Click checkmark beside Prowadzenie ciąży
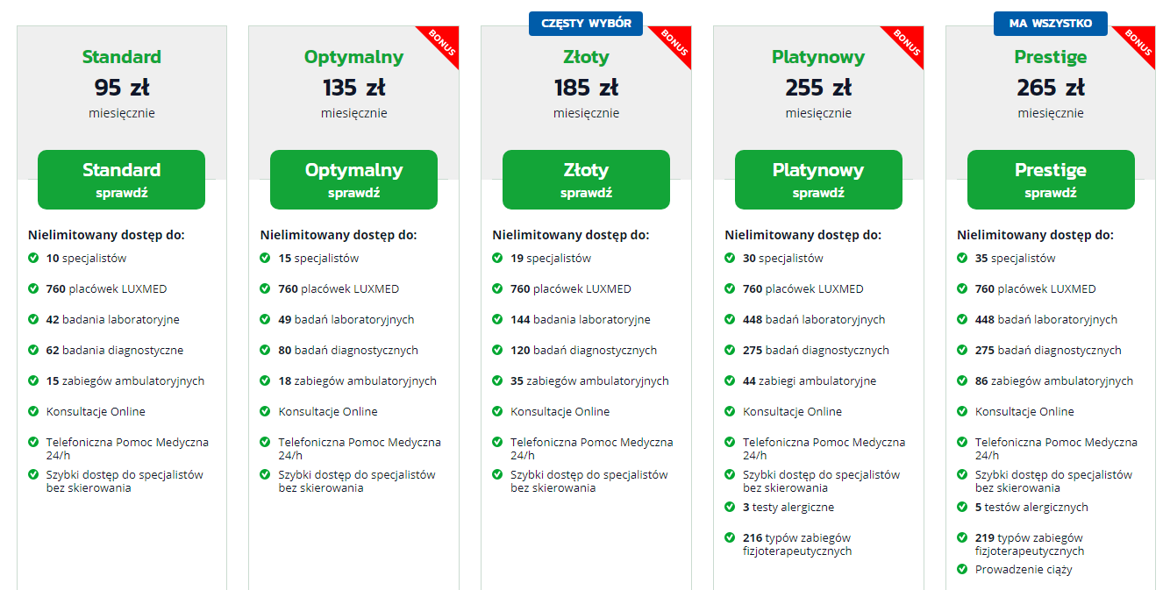The image size is (1170, 590). [x=963, y=569]
